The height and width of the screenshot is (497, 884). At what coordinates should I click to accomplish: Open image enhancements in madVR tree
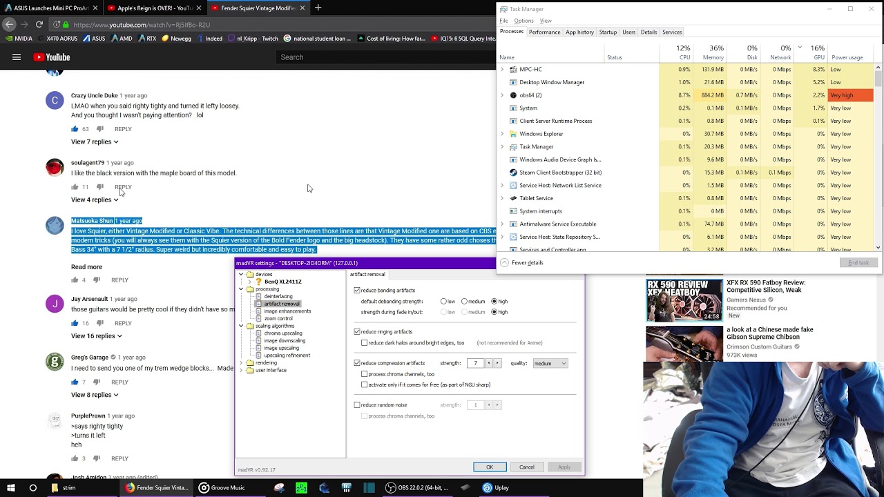coord(287,311)
